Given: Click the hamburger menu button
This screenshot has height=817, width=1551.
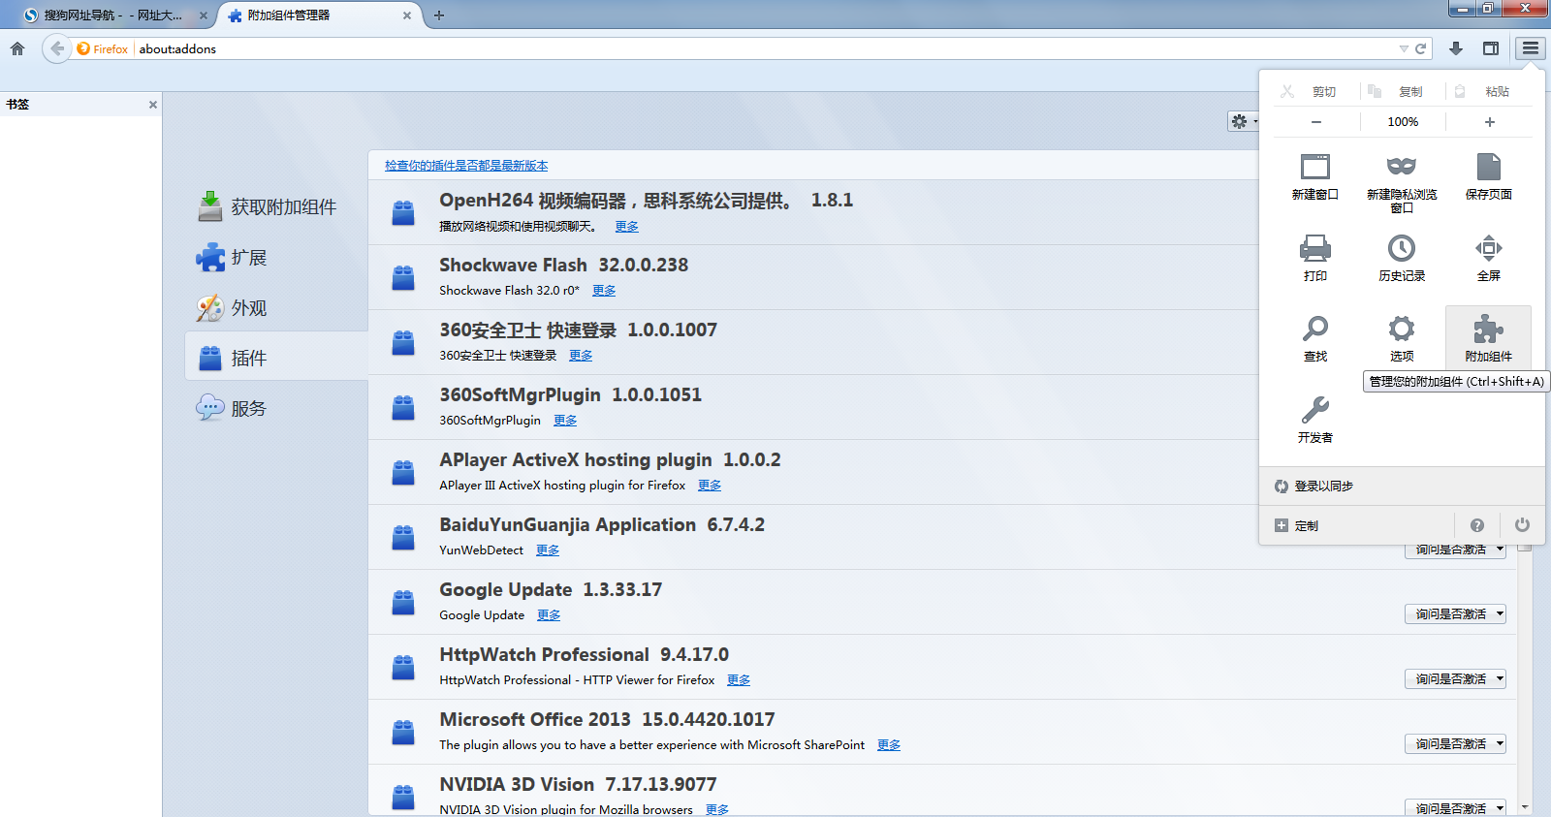Looking at the screenshot, I should pyautogui.click(x=1531, y=48).
